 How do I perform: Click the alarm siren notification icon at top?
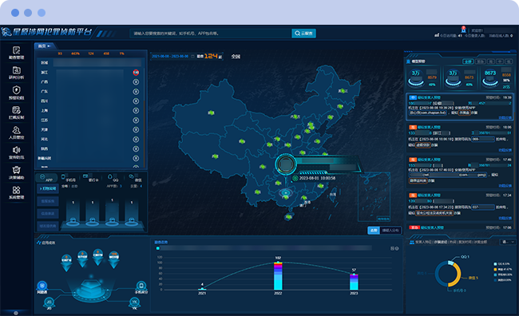click(463, 30)
